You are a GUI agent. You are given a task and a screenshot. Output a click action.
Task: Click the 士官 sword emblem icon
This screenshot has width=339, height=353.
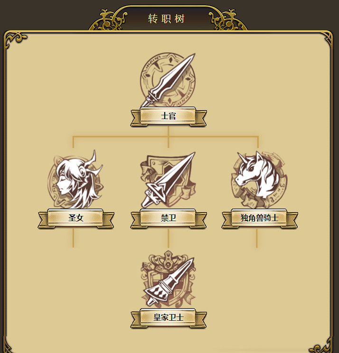click(168, 80)
